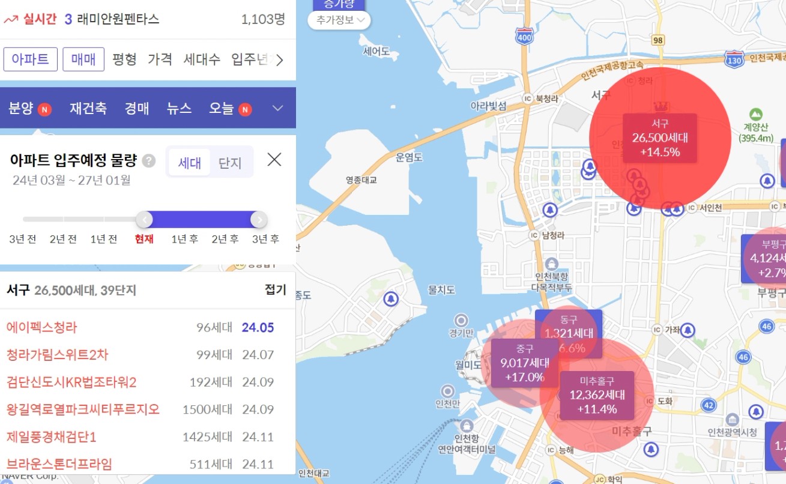The height and width of the screenshot is (484, 786).
Task: Show more filters with right arrow
Action: pos(279,59)
